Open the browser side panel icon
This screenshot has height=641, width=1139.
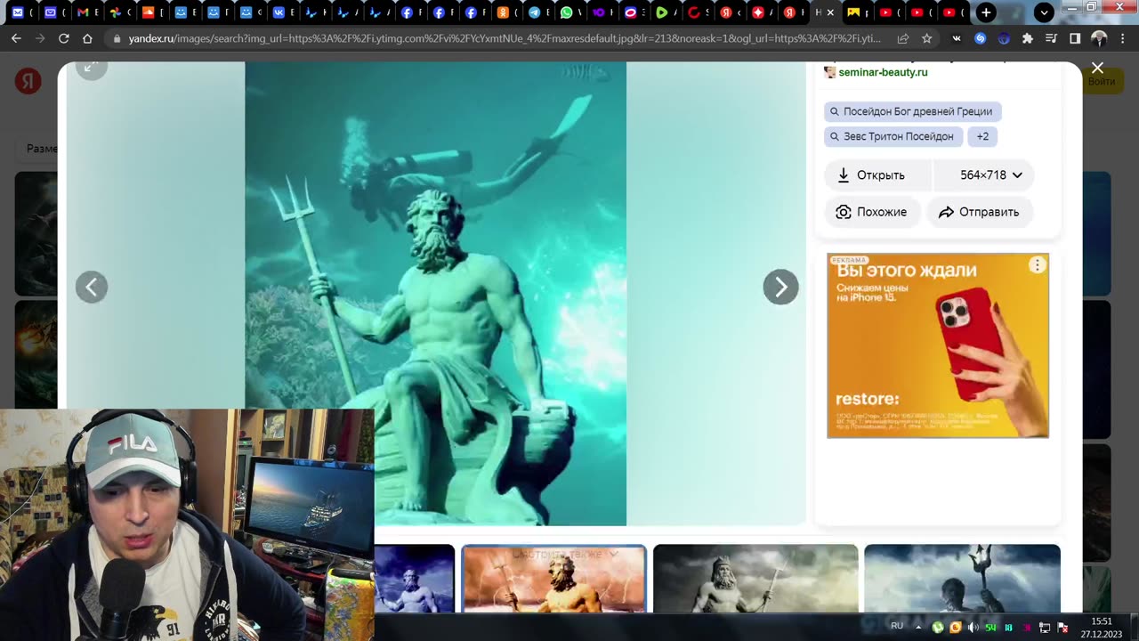click(1075, 38)
